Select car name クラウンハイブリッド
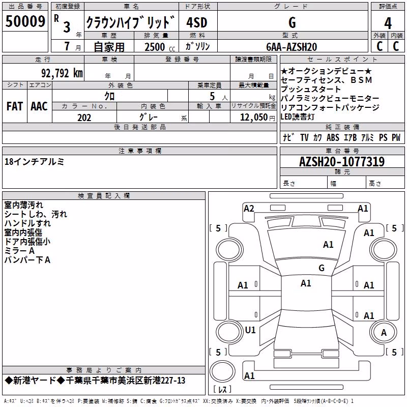Screen dimensions: 407x407 tap(130, 22)
